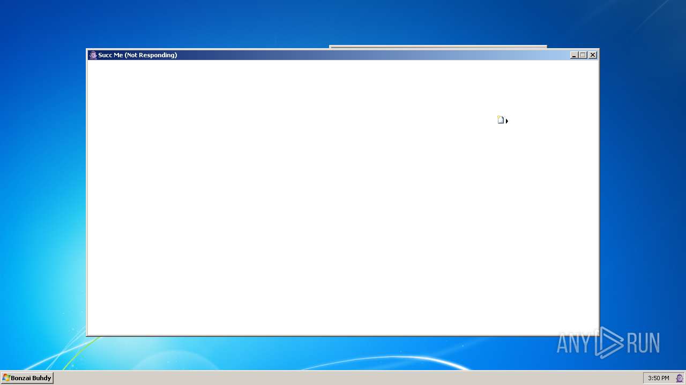Maximize the Succ Me window

click(x=583, y=55)
